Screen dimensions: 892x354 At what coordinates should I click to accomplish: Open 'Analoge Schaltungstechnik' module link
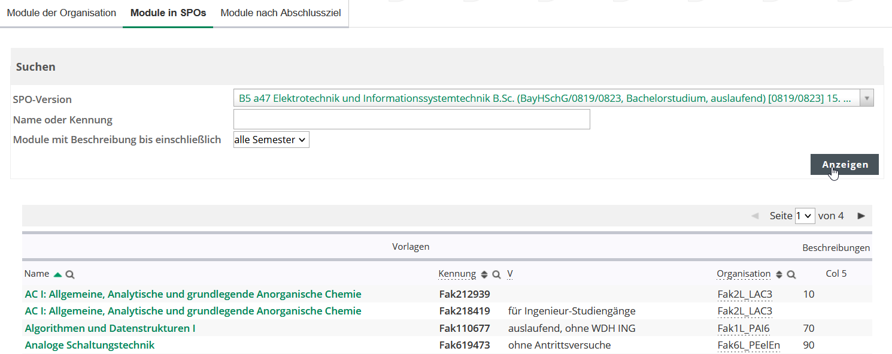coord(90,345)
